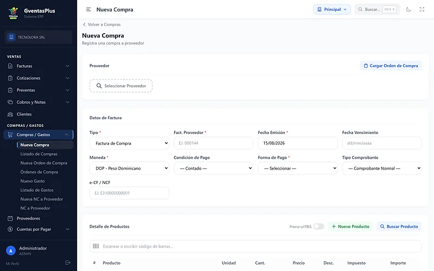Expand the Cuentas por Pagar chevron

pyautogui.click(x=67, y=229)
